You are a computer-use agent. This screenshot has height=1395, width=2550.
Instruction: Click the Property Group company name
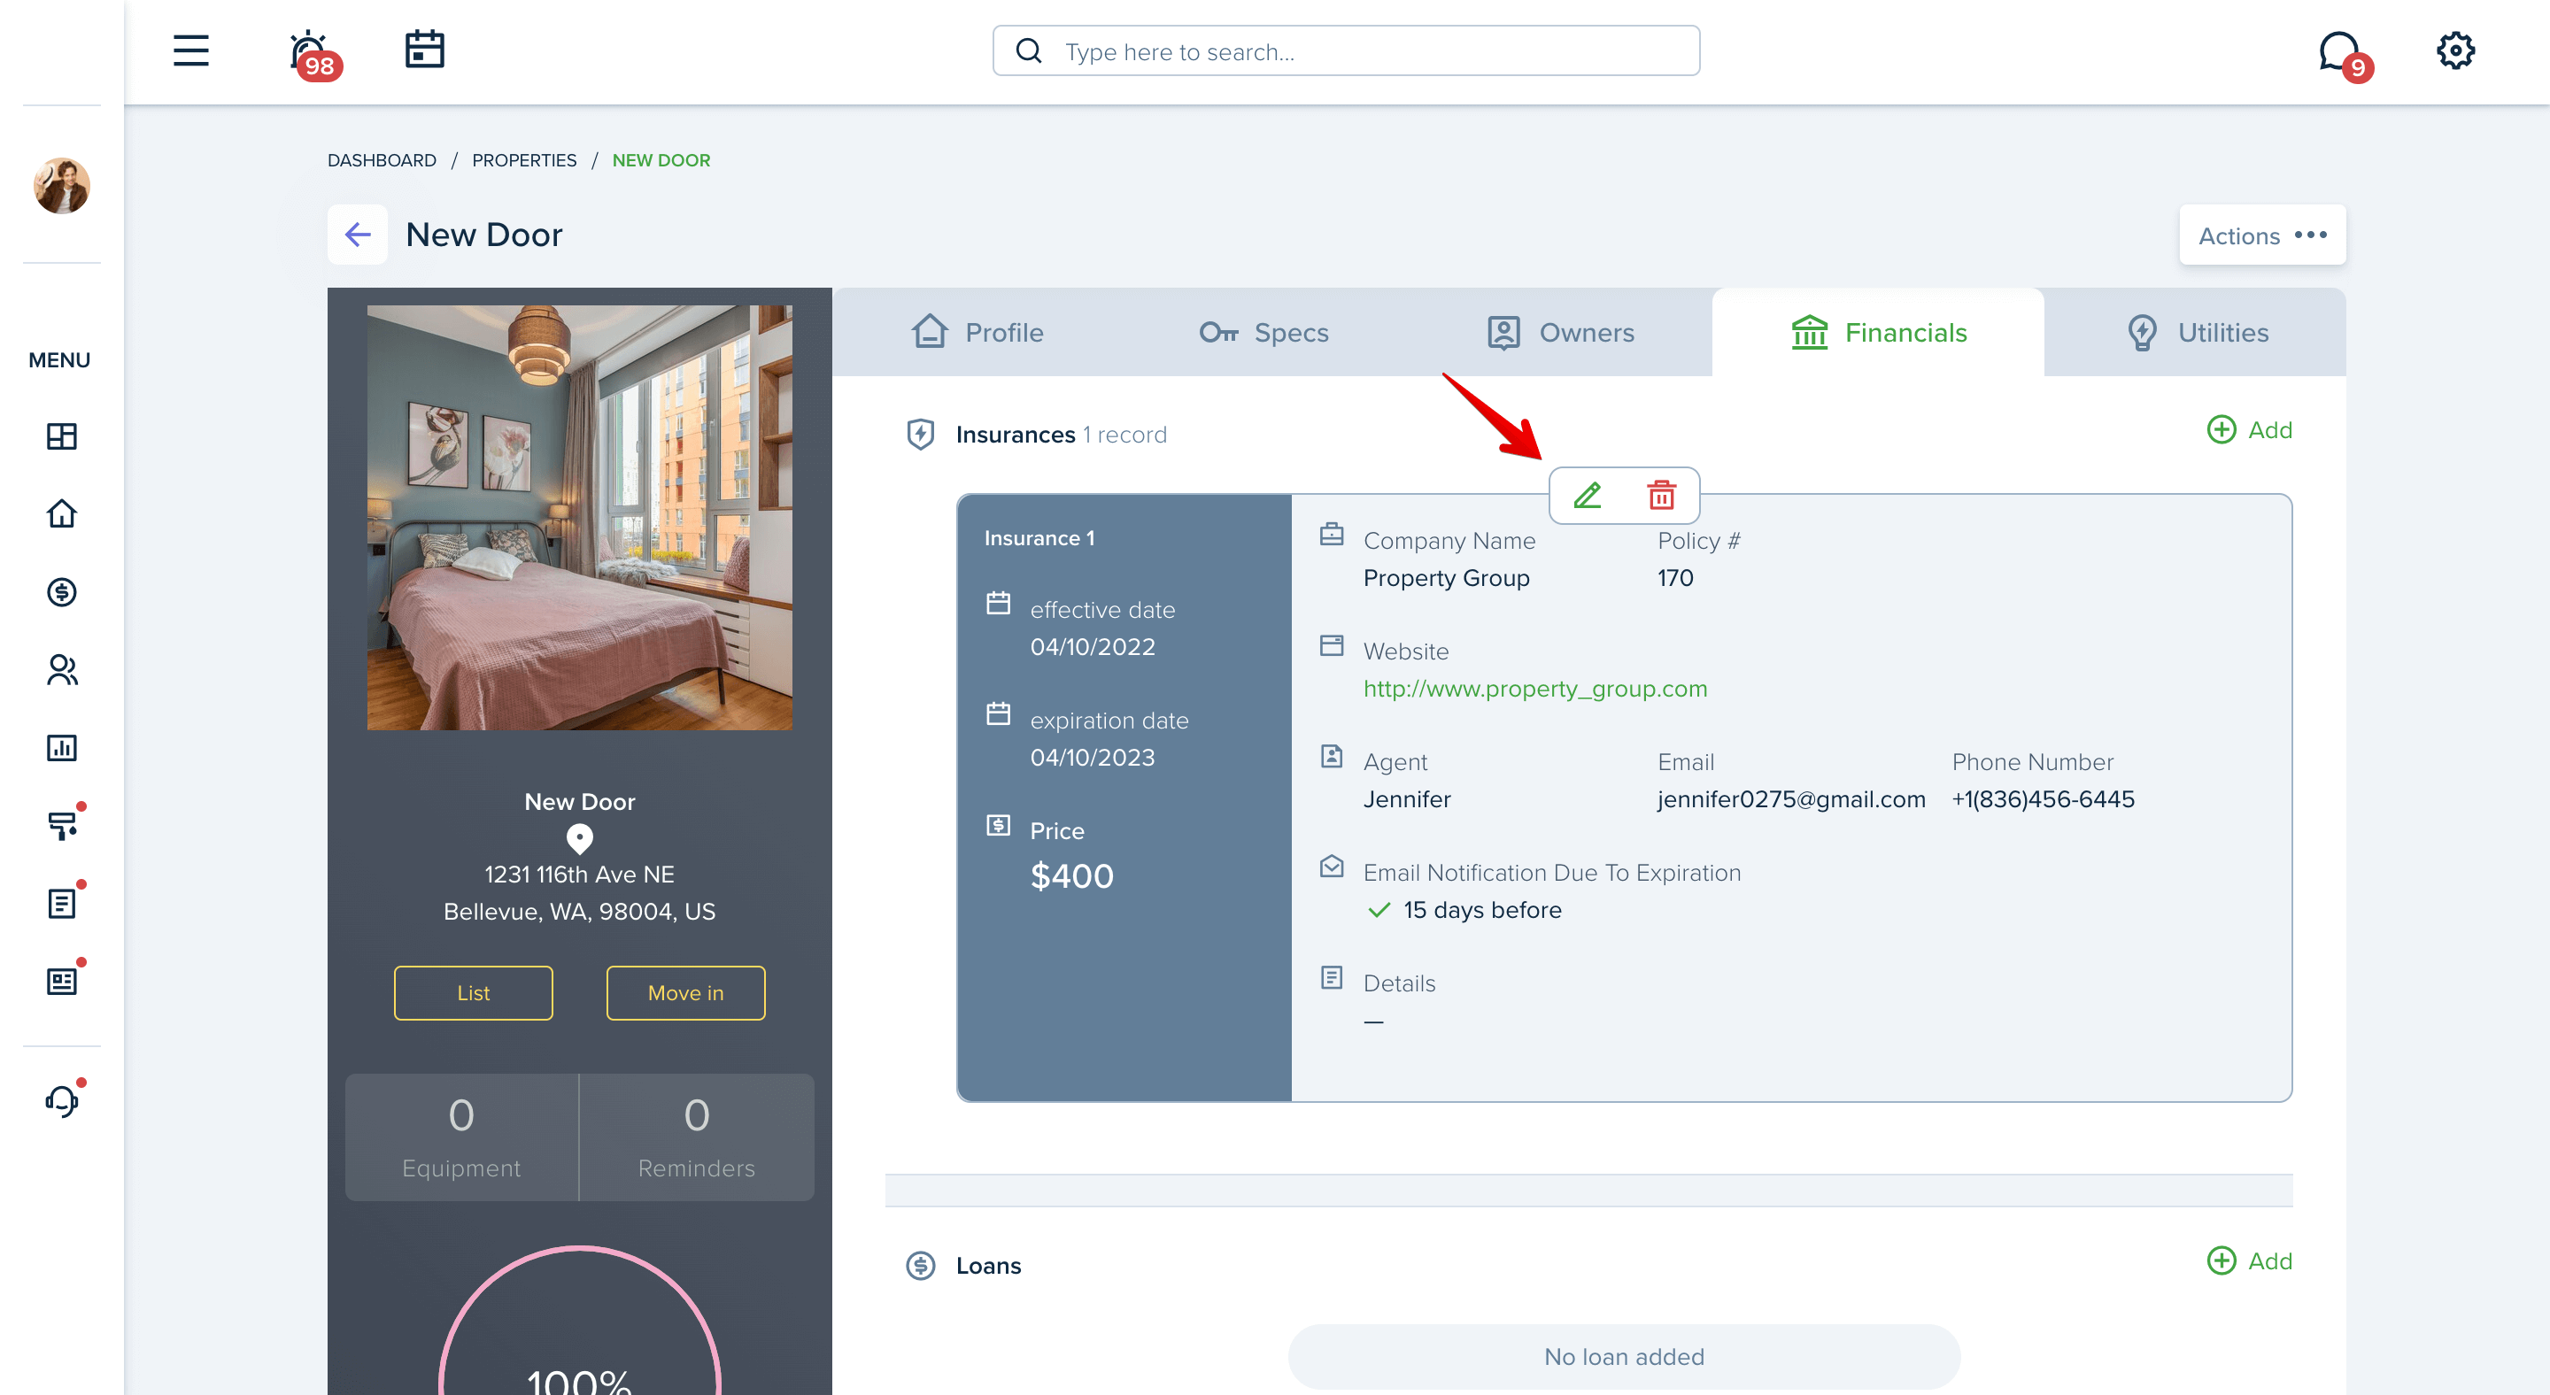pos(1446,578)
